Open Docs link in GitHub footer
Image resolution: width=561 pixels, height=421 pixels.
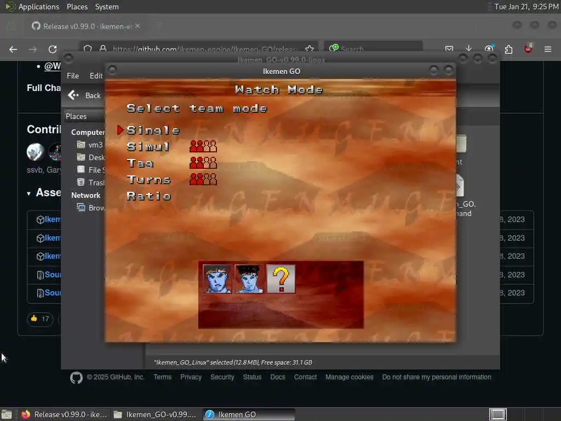(x=278, y=377)
